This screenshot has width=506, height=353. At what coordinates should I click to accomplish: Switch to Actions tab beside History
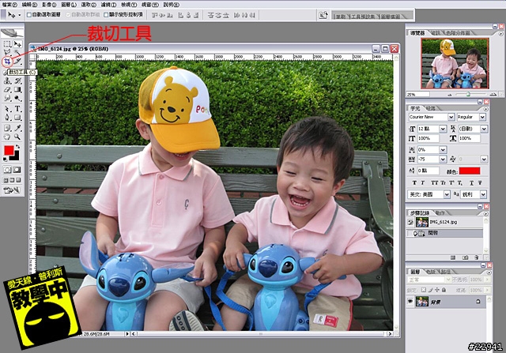point(440,213)
